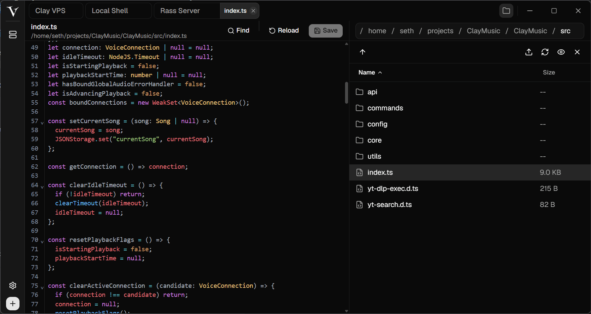Image resolution: width=591 pixels, height=314 pixels.
Task: Collapse the resetPlaybackFlags block at line 70
Action: tap(42, 242)
